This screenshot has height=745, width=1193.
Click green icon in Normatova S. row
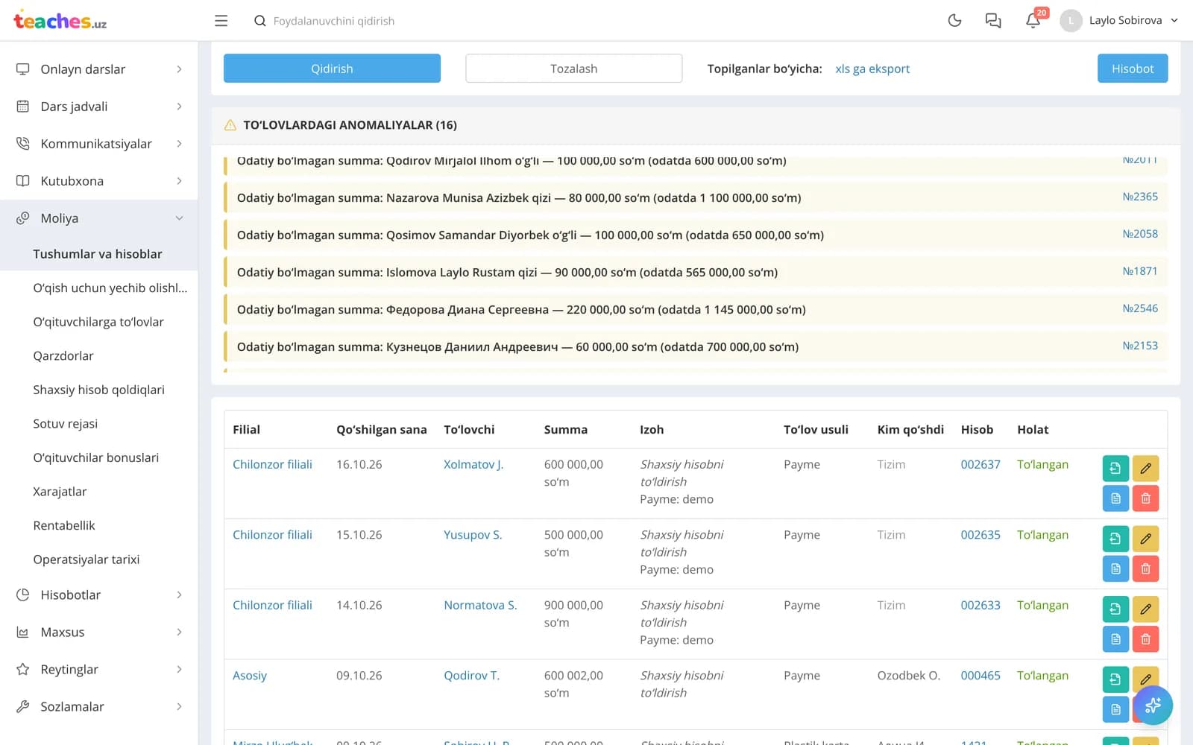(x=1115, y=609)
